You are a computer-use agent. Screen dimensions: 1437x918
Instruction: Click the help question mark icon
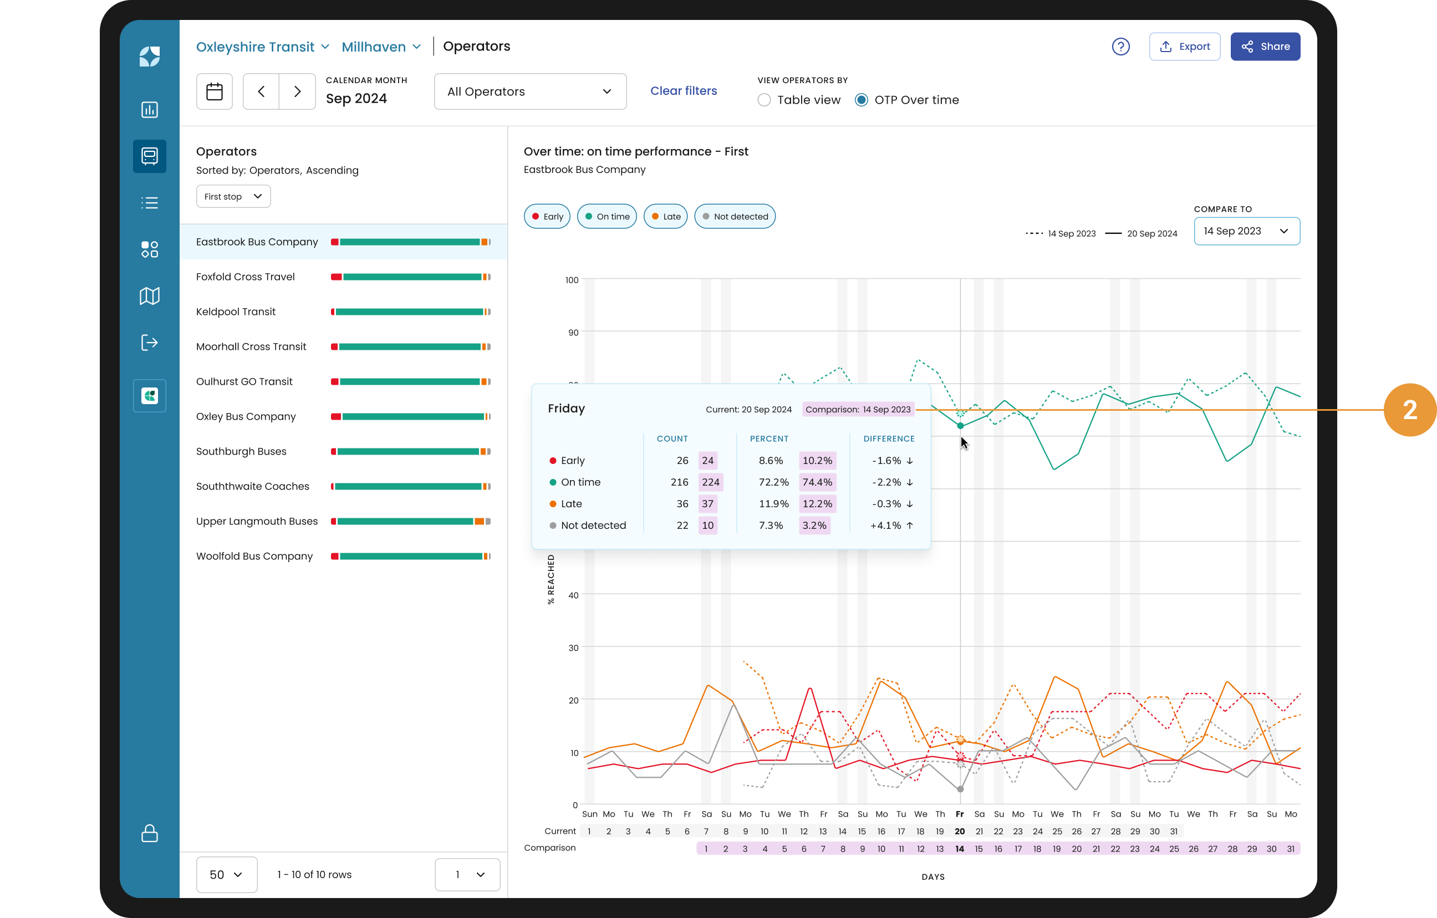pos(1120,47)
